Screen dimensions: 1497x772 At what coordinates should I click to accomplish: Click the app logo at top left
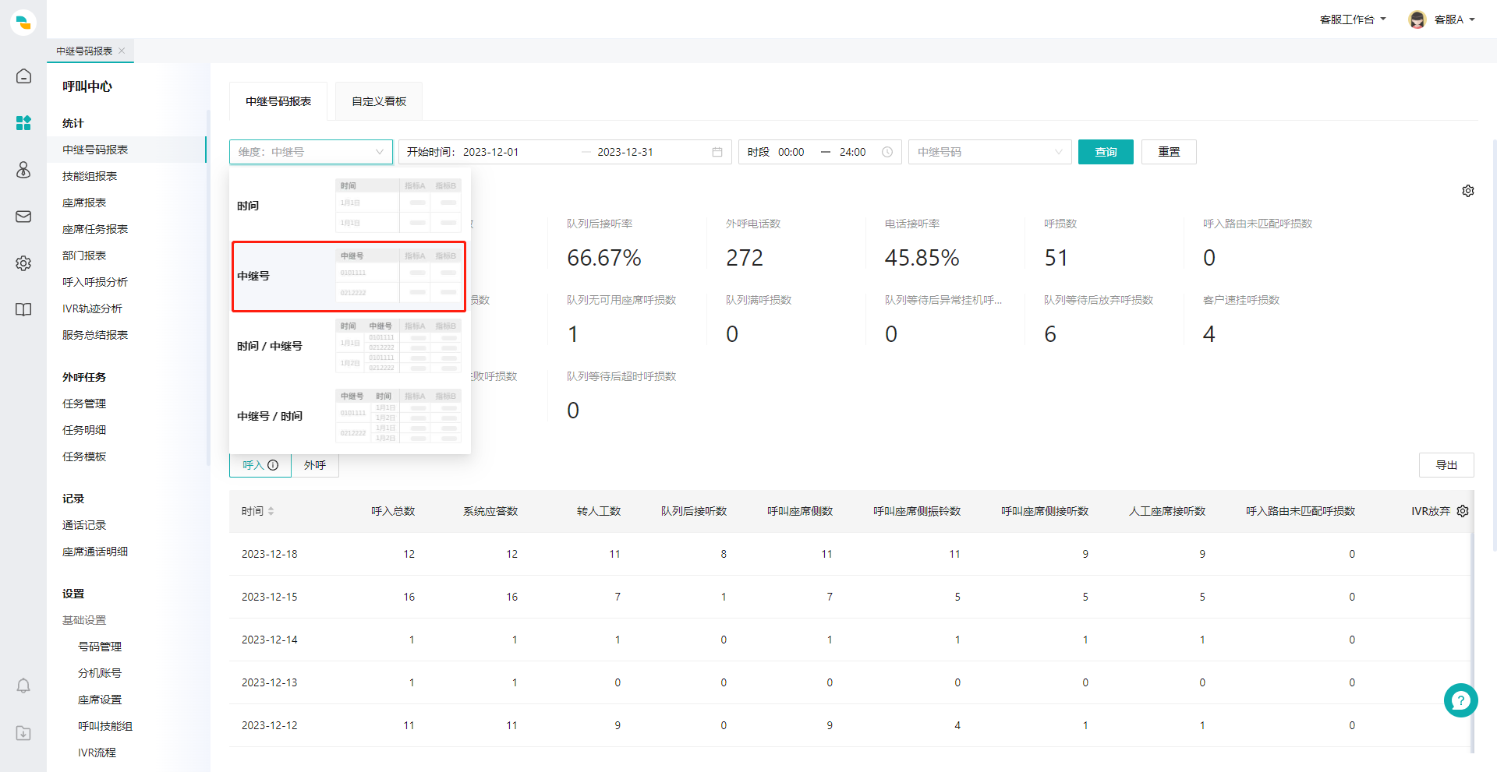pos(23,23)
